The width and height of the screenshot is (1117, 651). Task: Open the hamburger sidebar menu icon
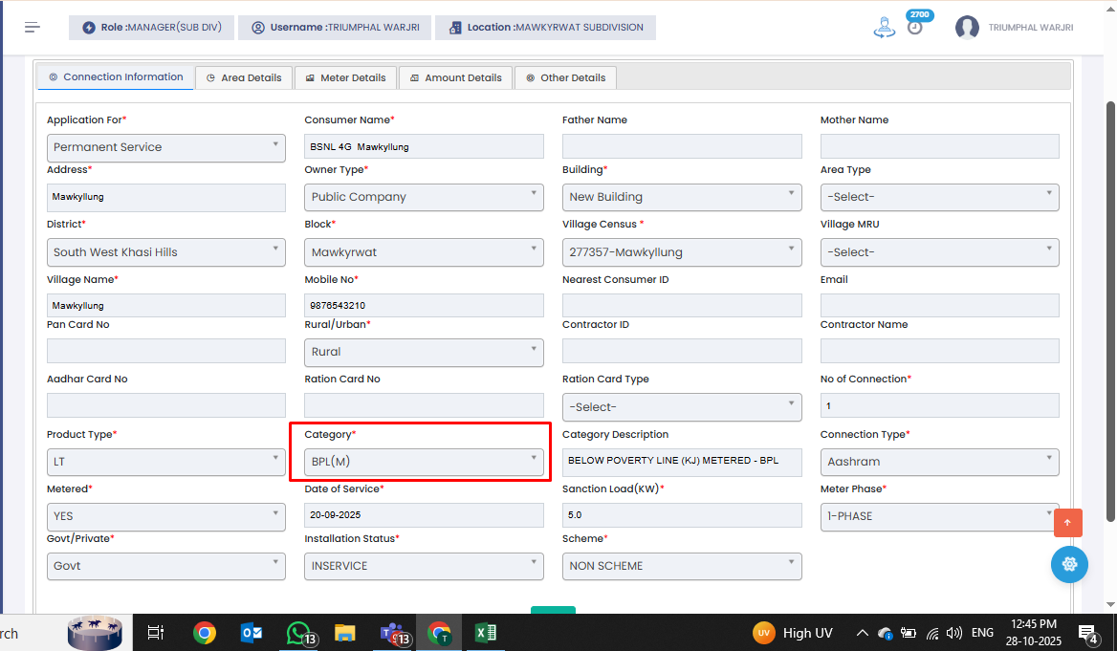click(x=33, y=27)
